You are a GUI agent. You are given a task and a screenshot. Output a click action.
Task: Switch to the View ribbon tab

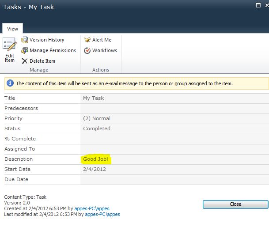point(12,28)
